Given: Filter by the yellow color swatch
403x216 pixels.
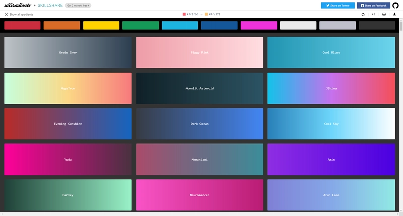Looking at the screenshot, I should point(101,25).
